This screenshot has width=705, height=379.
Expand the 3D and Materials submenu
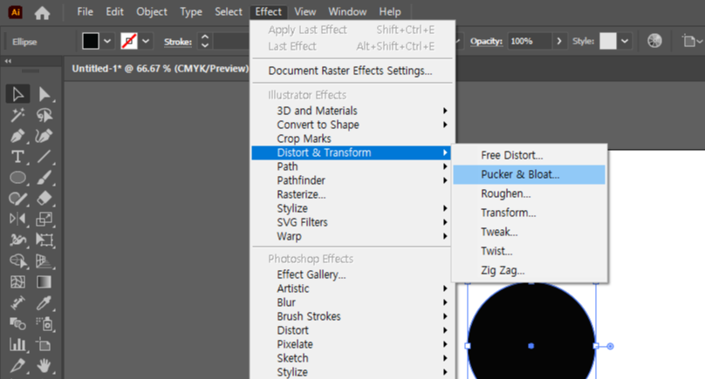tap(351, 111)
